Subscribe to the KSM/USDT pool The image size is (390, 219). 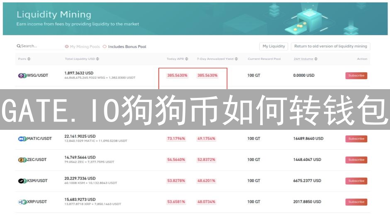pyautogui.click(x=356, y=181)
